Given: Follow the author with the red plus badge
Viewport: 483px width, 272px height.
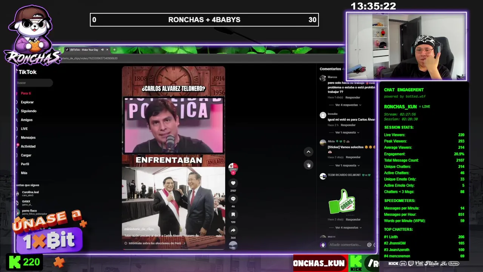Looking at the screenshot, I should (x=233, y=173).
